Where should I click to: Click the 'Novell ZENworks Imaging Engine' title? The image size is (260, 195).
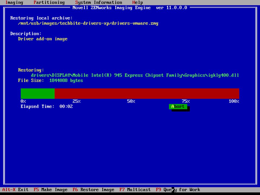tap(112, 8)
